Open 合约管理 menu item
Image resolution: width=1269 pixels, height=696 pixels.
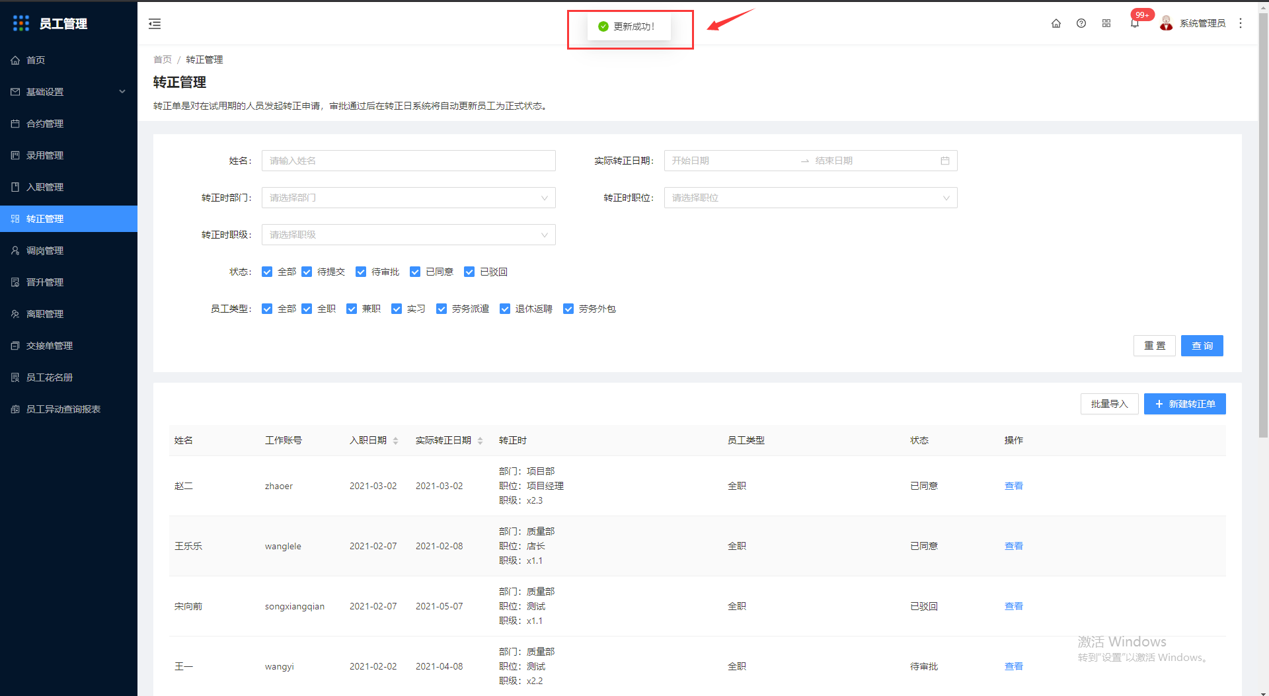[69, 124]
